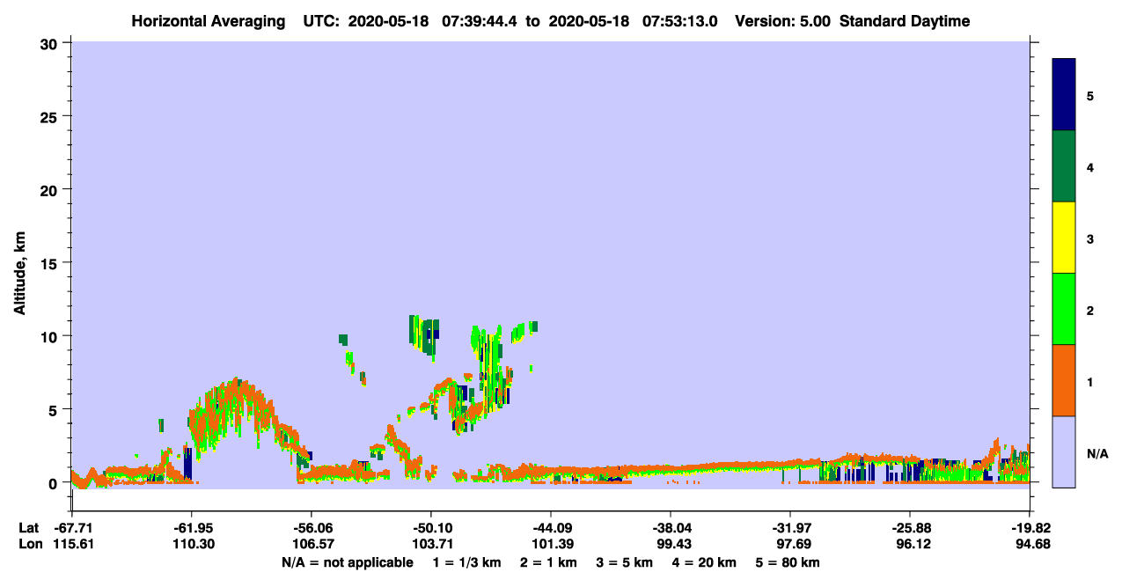
Task: Click the "5 = 80 km" key text
Action: pos(788,562)
